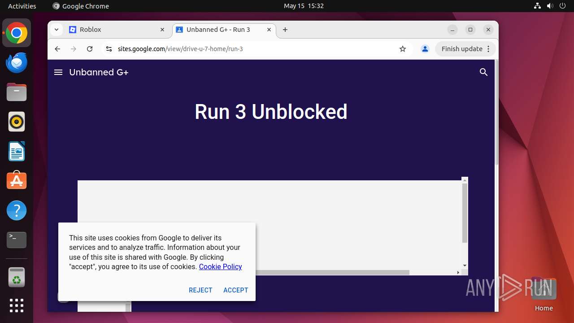
Task: Open the Cookie Policy link
Action: coord(220,266)
